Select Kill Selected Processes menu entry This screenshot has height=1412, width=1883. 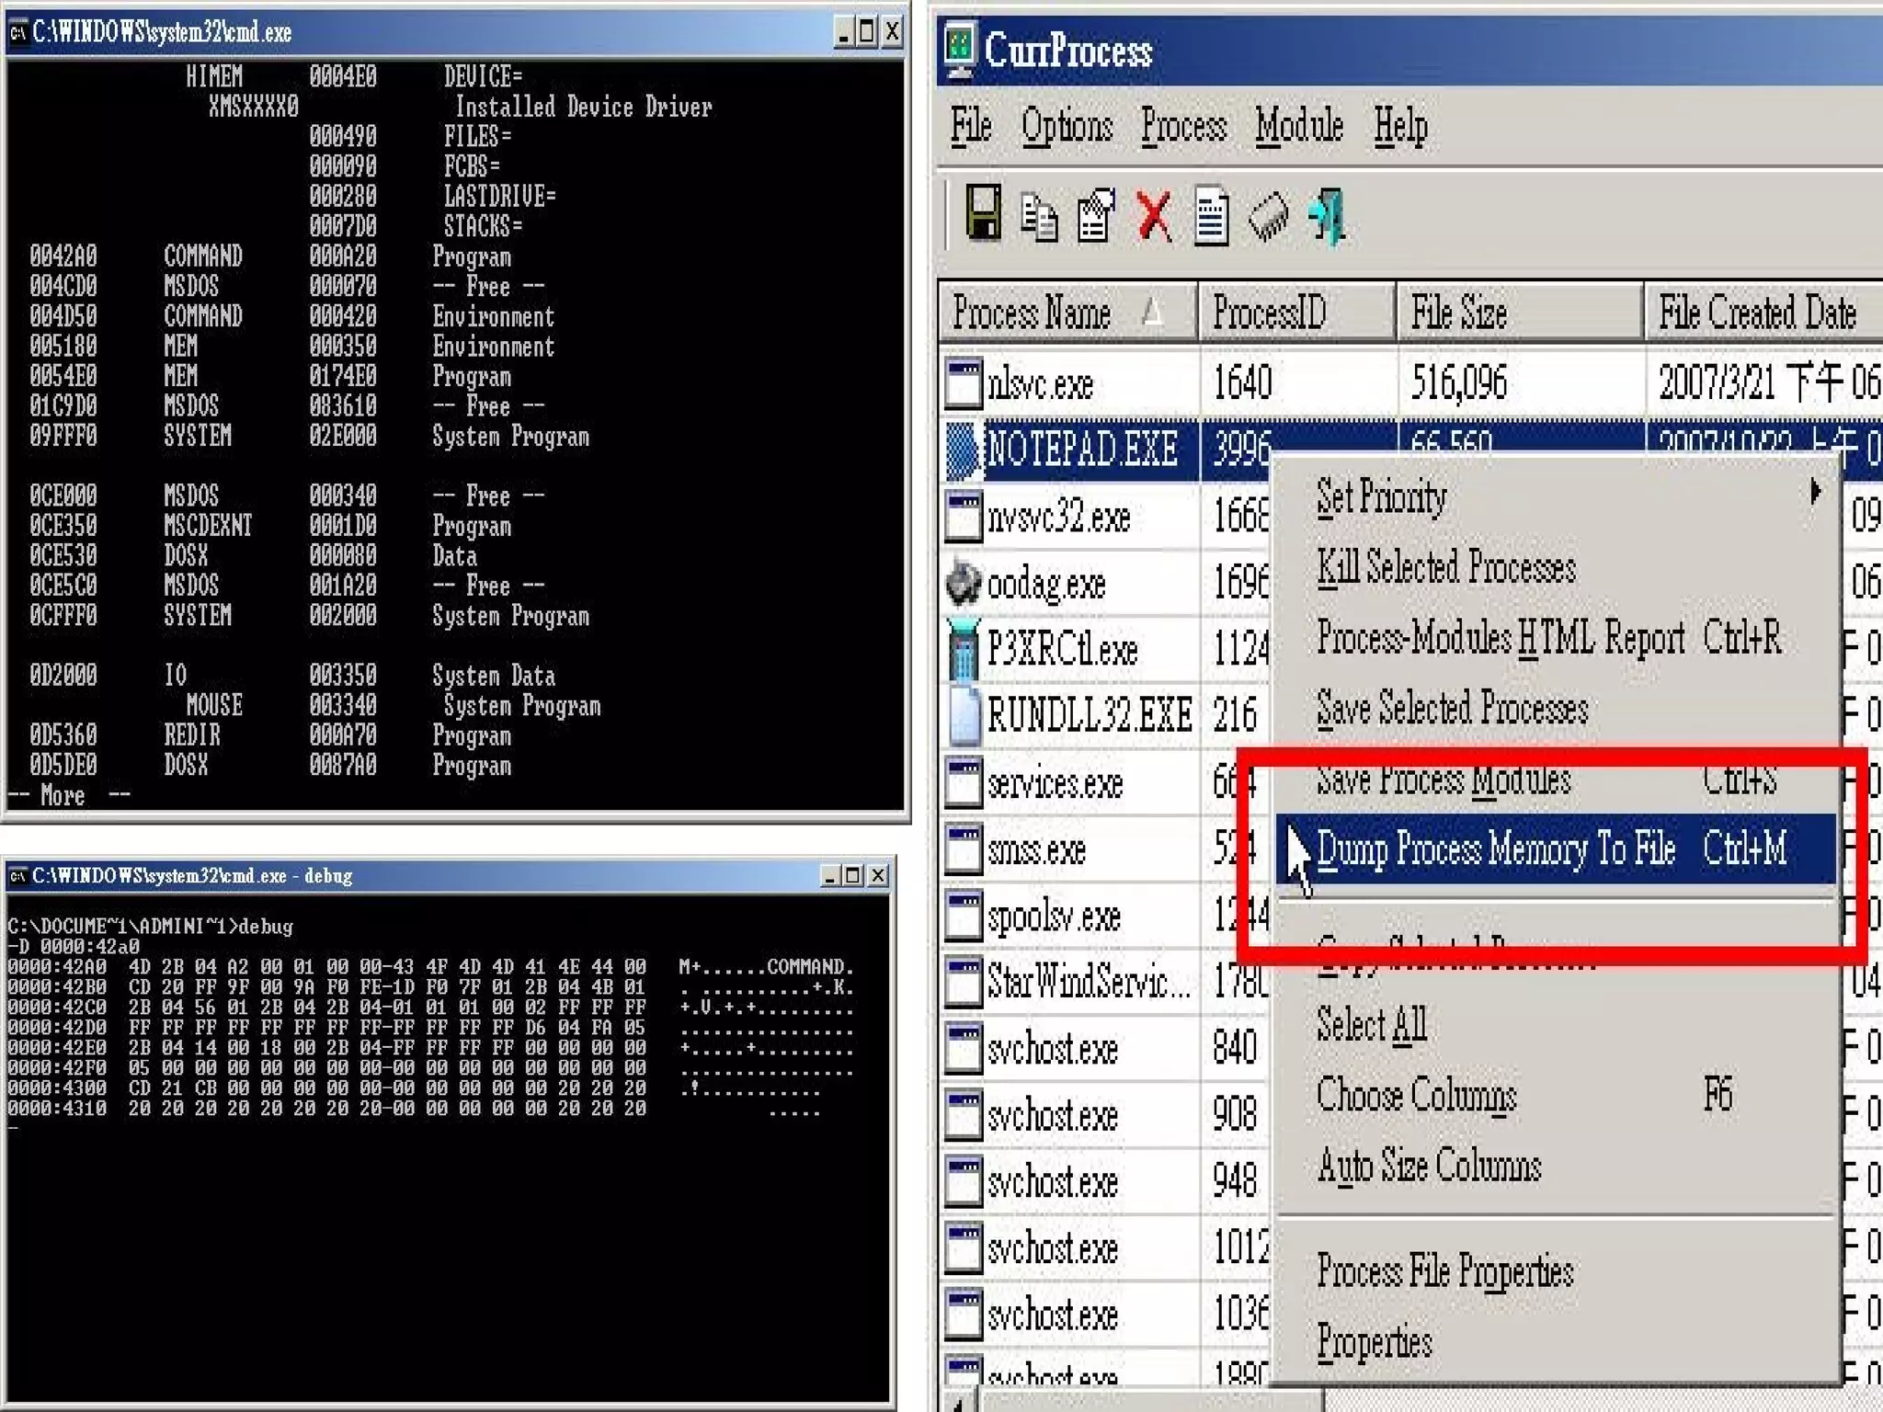click(x=1446, y=567)
